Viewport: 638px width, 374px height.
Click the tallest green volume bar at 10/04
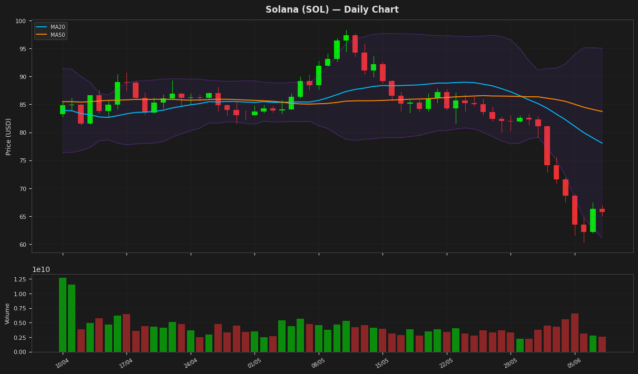point(63,315)
